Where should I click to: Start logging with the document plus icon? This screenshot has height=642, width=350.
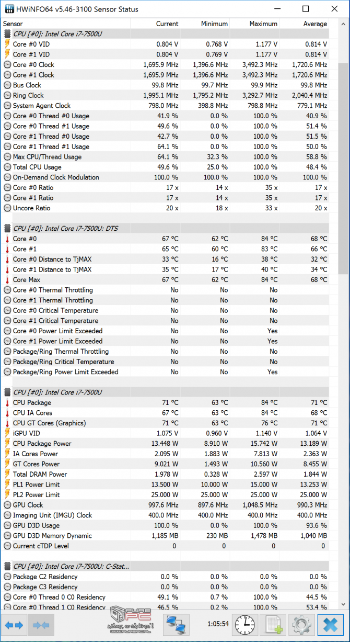pos(273,625)
